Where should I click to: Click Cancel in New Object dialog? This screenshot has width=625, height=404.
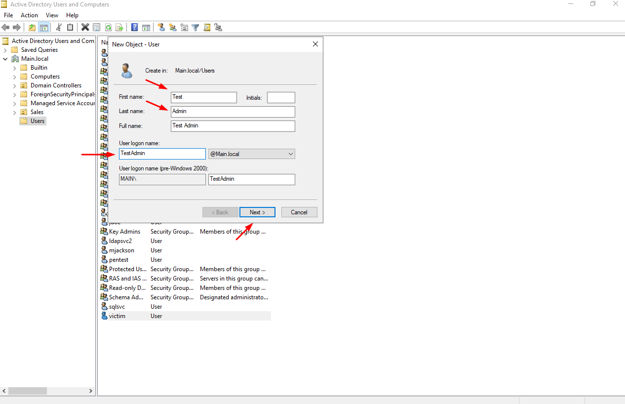[x=299, y=212]
